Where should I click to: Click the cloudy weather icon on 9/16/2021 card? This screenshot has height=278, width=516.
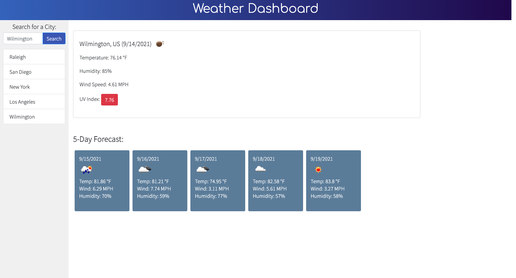(x=144, y=169)
